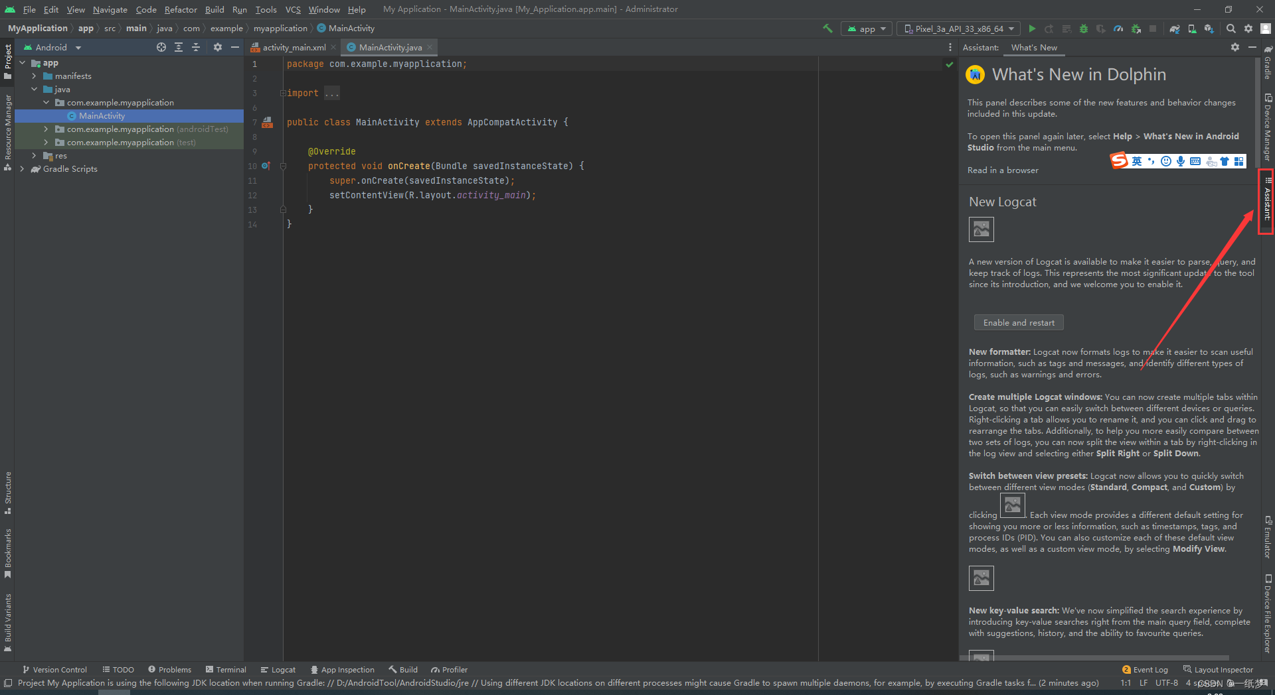Click Expand All in Project panel
The height and width of the screenshot is (695, 1275).
179,47
